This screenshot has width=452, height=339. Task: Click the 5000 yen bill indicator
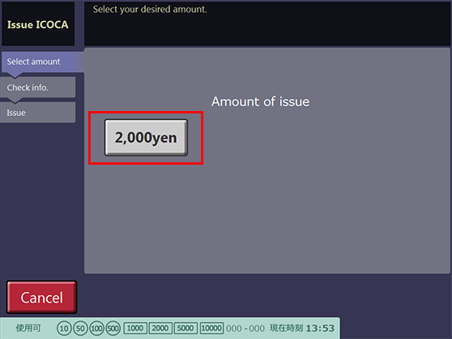pos(185,328)
